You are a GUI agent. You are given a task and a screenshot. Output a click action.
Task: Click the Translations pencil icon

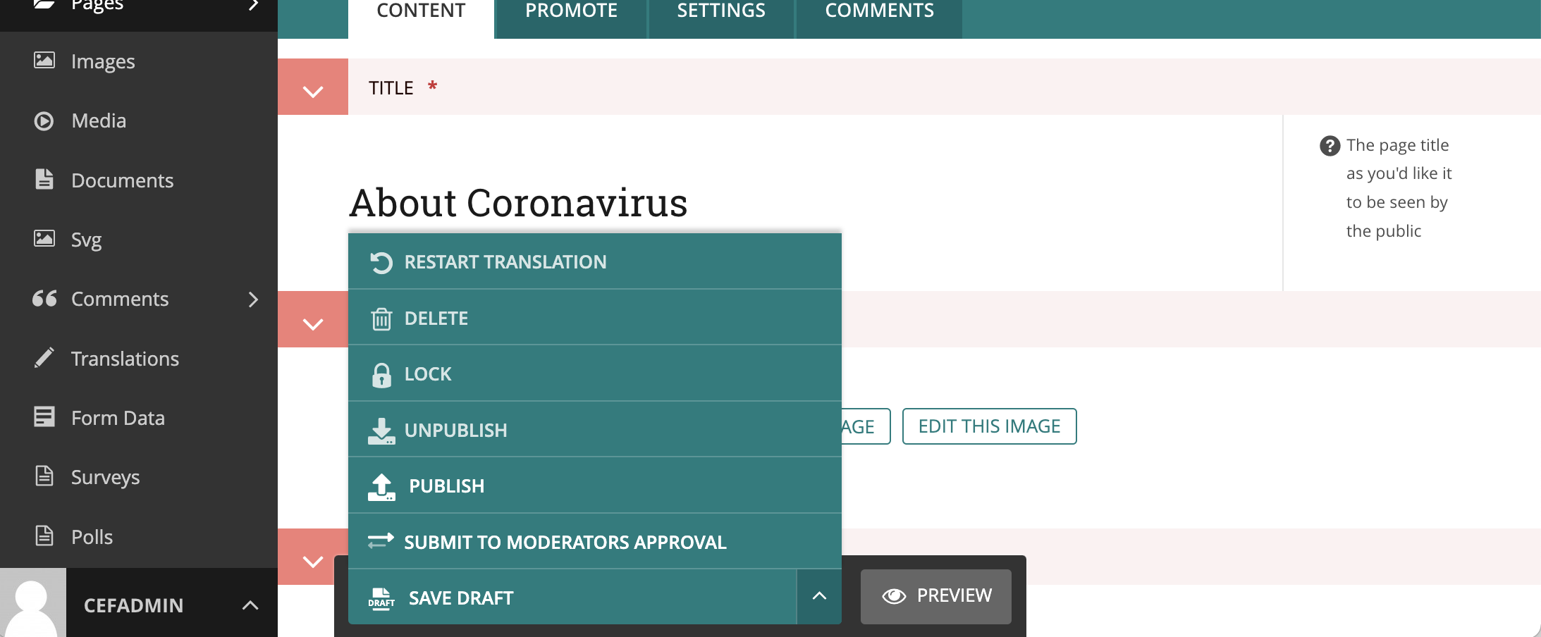pos(44,358)
